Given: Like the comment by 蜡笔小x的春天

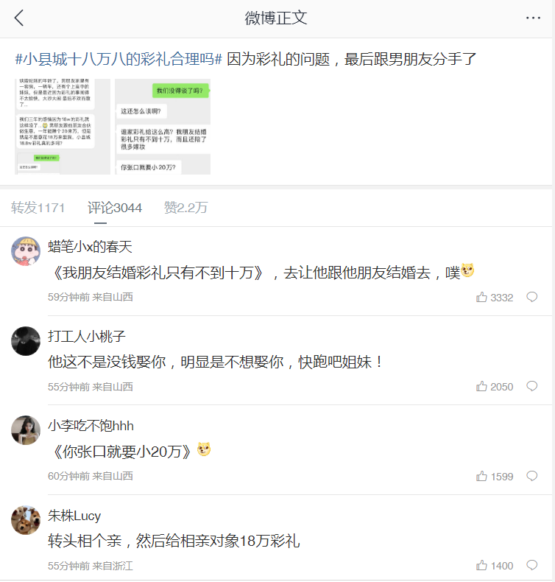Looking at the screenshot, I should (x=495, y=298).
